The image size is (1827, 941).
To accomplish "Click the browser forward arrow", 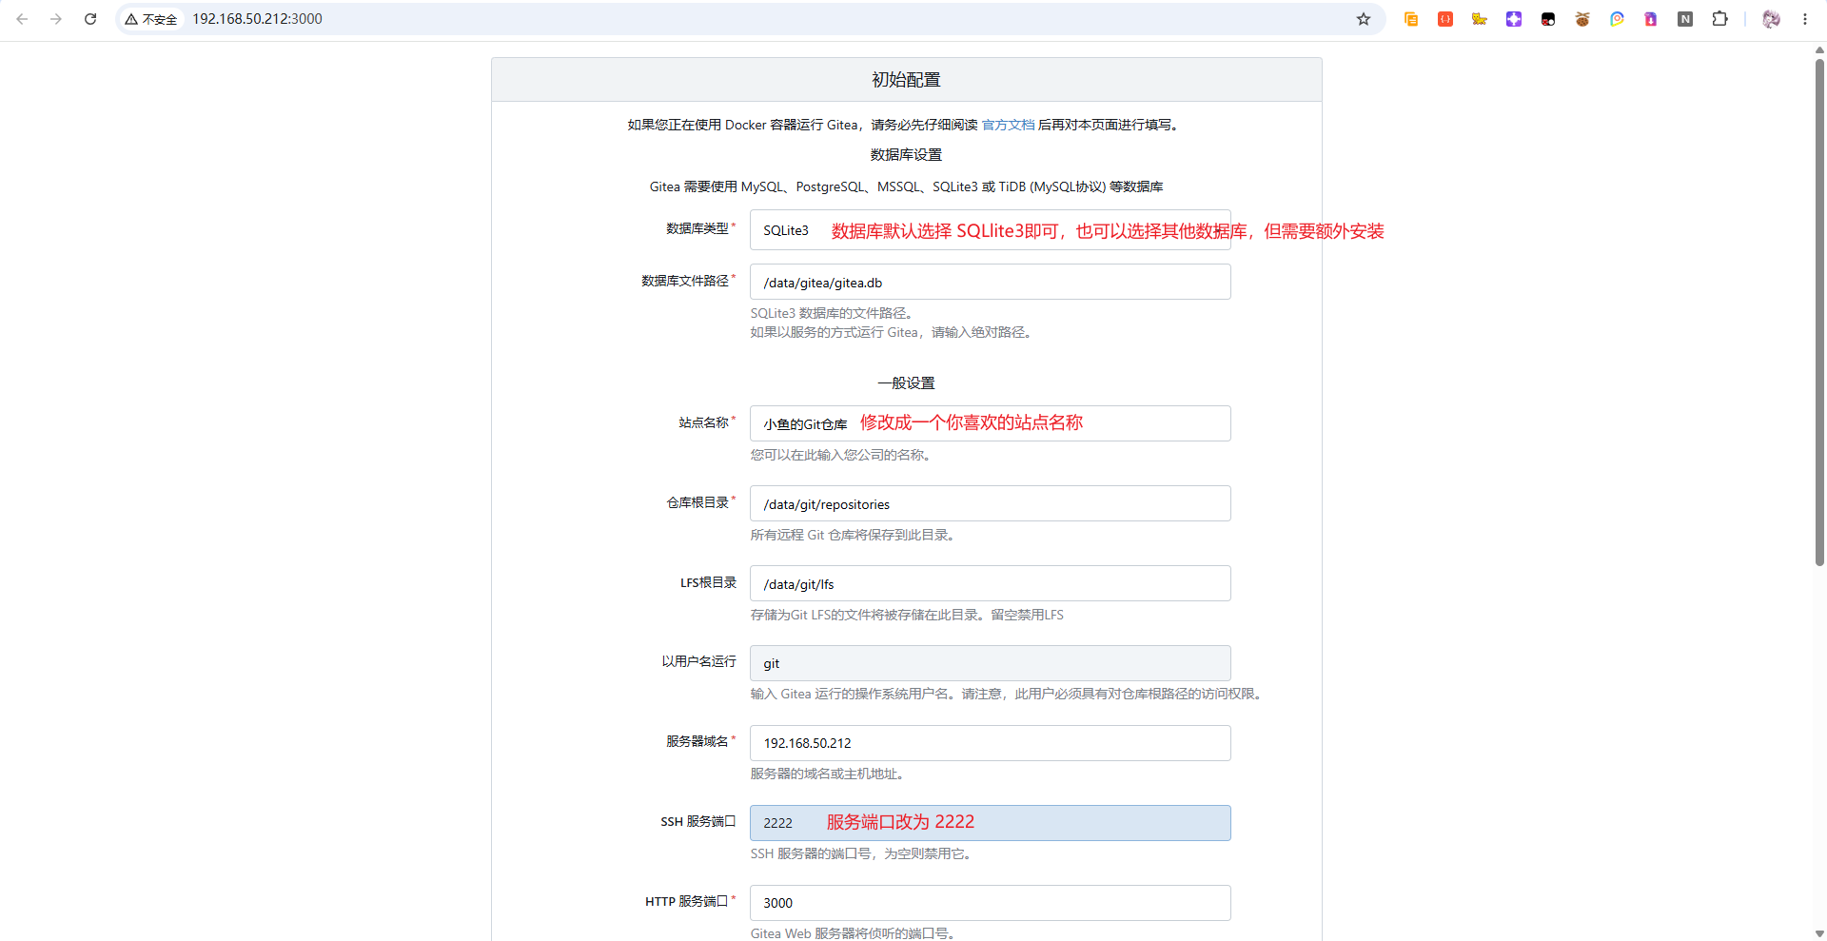I will [x=56, y=19].
